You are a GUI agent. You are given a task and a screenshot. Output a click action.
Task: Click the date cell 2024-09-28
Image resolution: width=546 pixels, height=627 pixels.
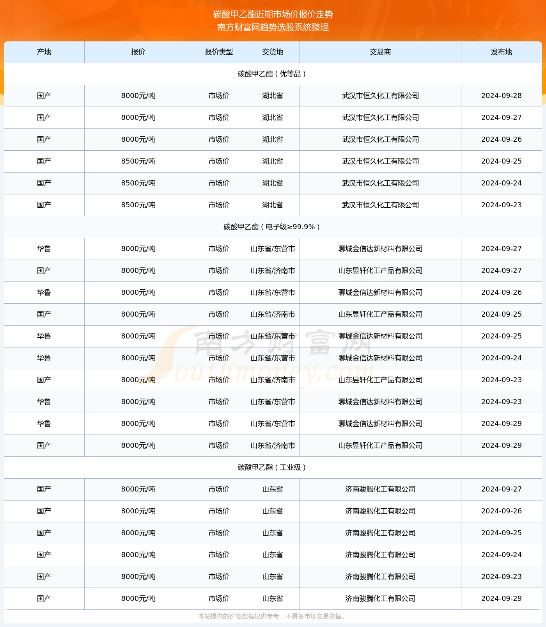(x=501, y=96)
